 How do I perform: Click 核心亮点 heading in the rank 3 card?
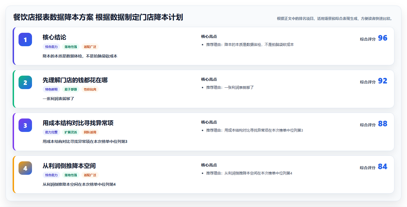pos(209,122)
